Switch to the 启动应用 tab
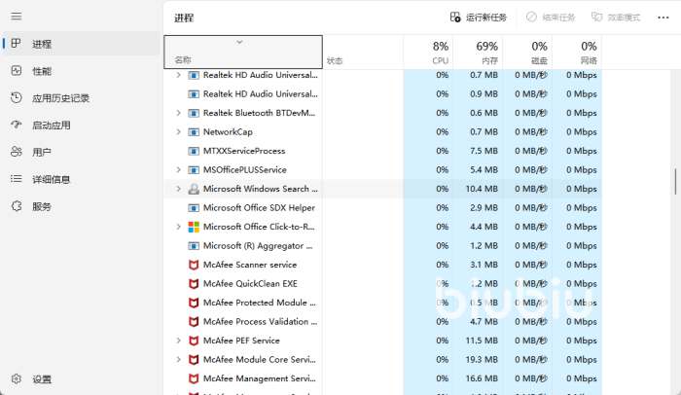 click(81, 126)
